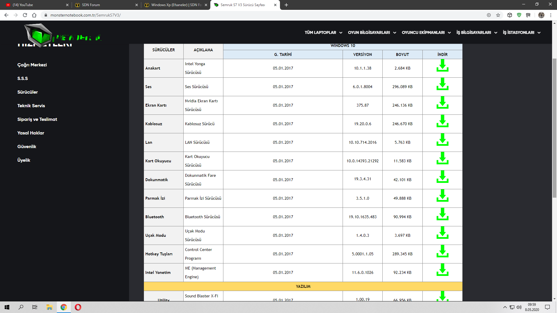This screenshot has width=557, height=313.
Task: Reload the current page
Action: (25, 15)
